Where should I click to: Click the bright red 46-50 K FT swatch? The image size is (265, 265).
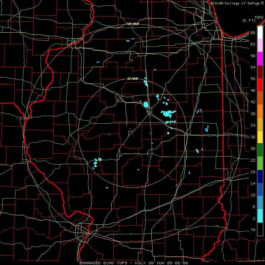(x=260, y=85)
